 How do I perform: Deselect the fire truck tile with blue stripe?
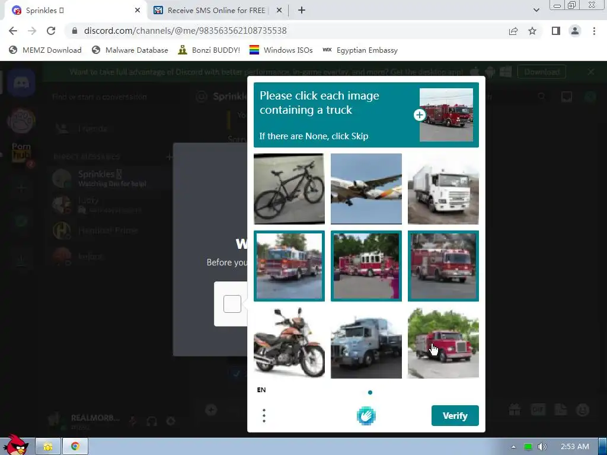[x=289, y=266]
